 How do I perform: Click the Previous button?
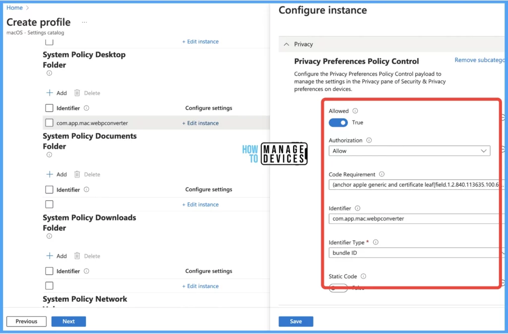[x=27, y=322]
